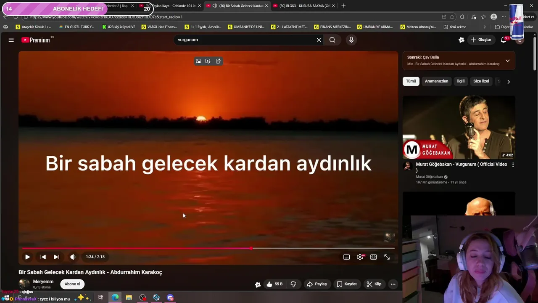Dislike the video
The width and height of the screenshot is (538, 303).
point(293,284)
